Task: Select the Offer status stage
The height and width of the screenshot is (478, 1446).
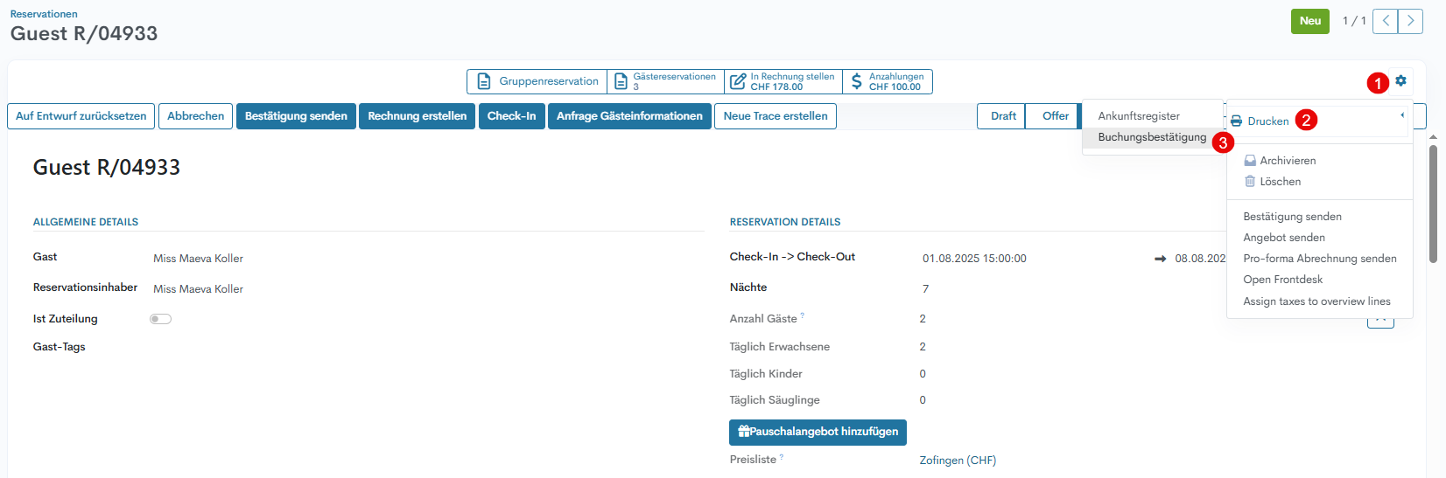Action: click(x=1055, y=116)
